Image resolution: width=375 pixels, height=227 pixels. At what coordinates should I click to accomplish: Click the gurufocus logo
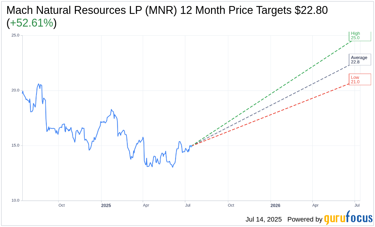(348, 218)
